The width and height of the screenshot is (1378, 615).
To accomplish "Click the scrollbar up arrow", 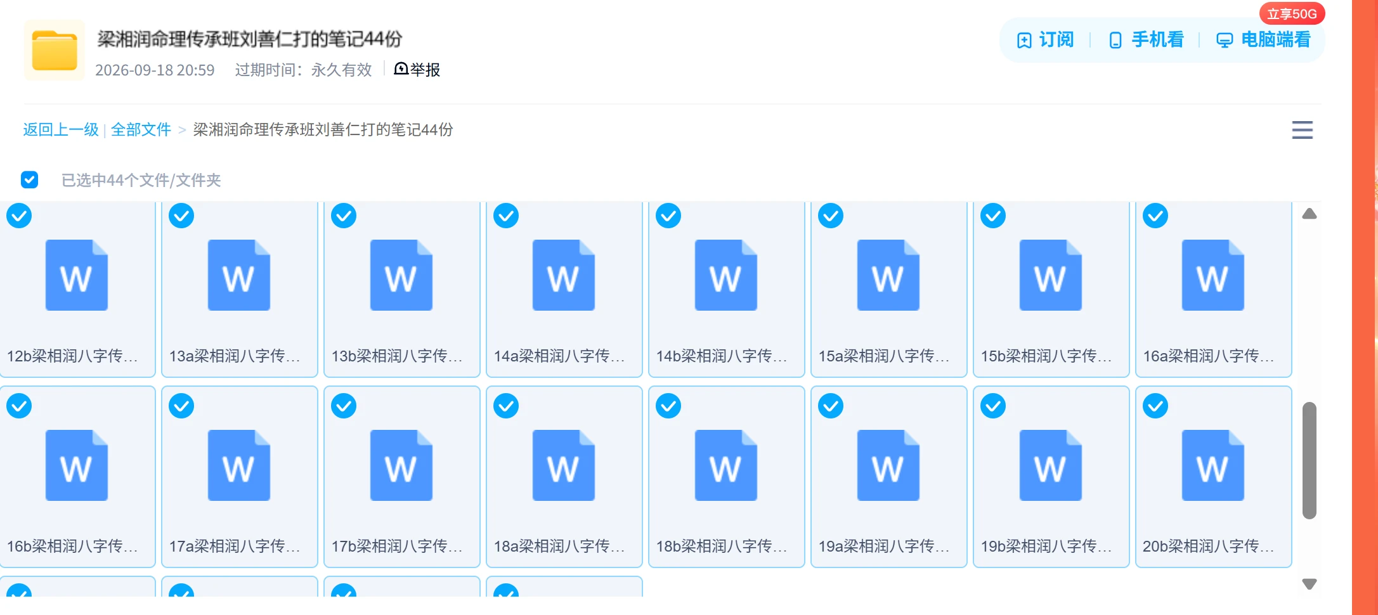I will click(x=1310, y=214).
